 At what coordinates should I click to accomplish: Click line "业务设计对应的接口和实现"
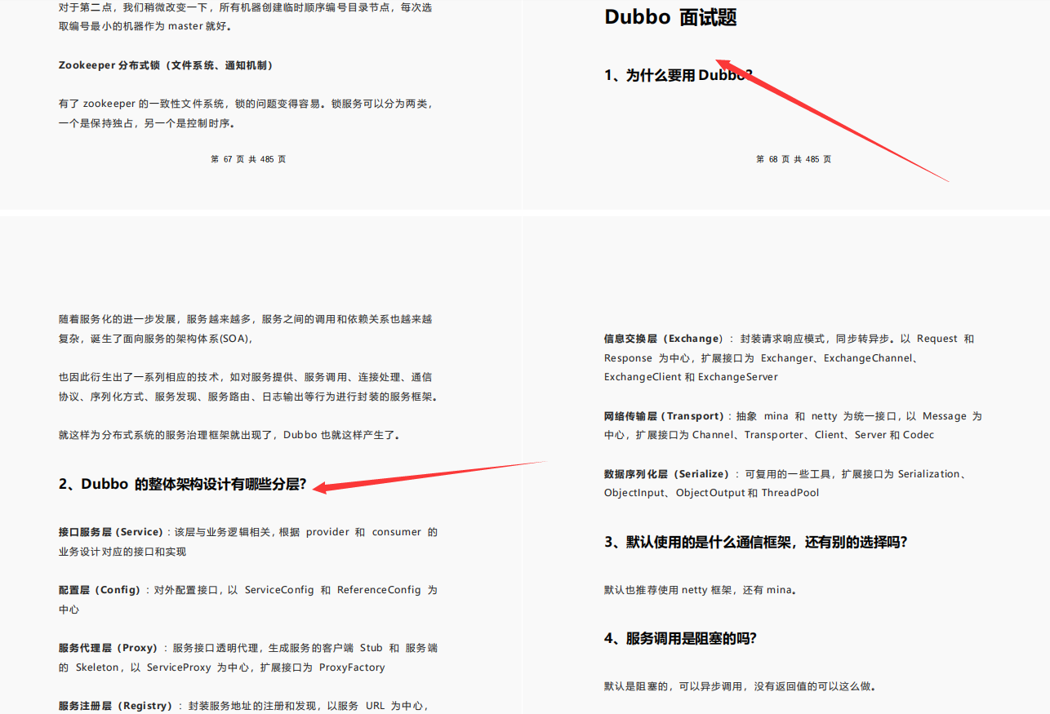(x=122, y=552)
